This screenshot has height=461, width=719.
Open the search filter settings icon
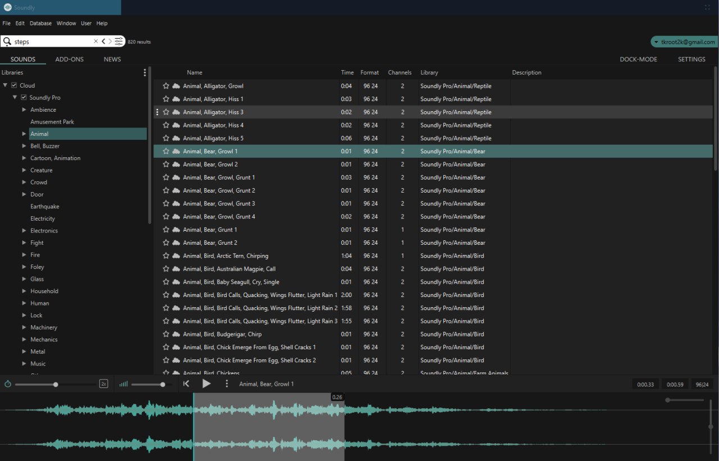tap(119, 42)
